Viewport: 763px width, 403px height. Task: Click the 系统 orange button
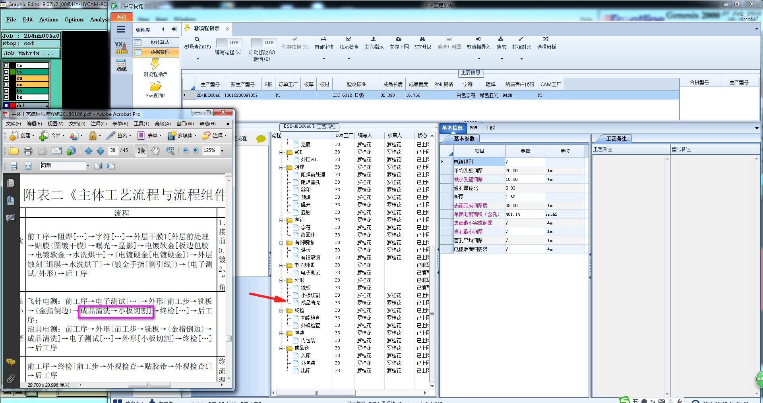(122, 17)
